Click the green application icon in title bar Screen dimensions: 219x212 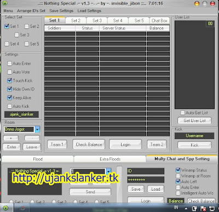coord(5,3)
